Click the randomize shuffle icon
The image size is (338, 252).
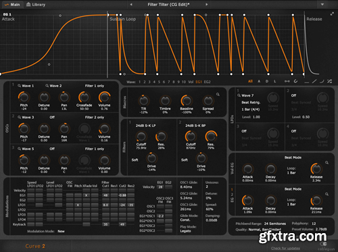tap(329, 81)
